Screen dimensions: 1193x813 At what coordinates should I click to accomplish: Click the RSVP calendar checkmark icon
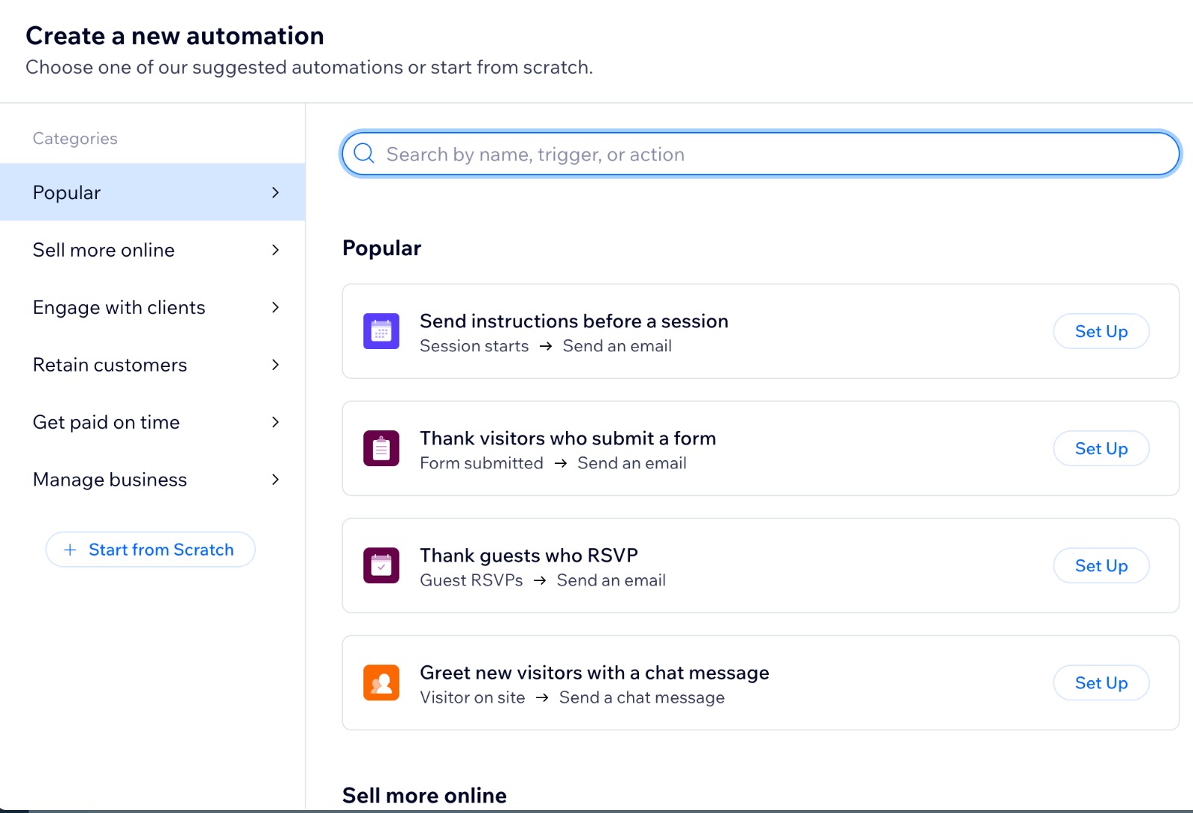pos(381,565)
